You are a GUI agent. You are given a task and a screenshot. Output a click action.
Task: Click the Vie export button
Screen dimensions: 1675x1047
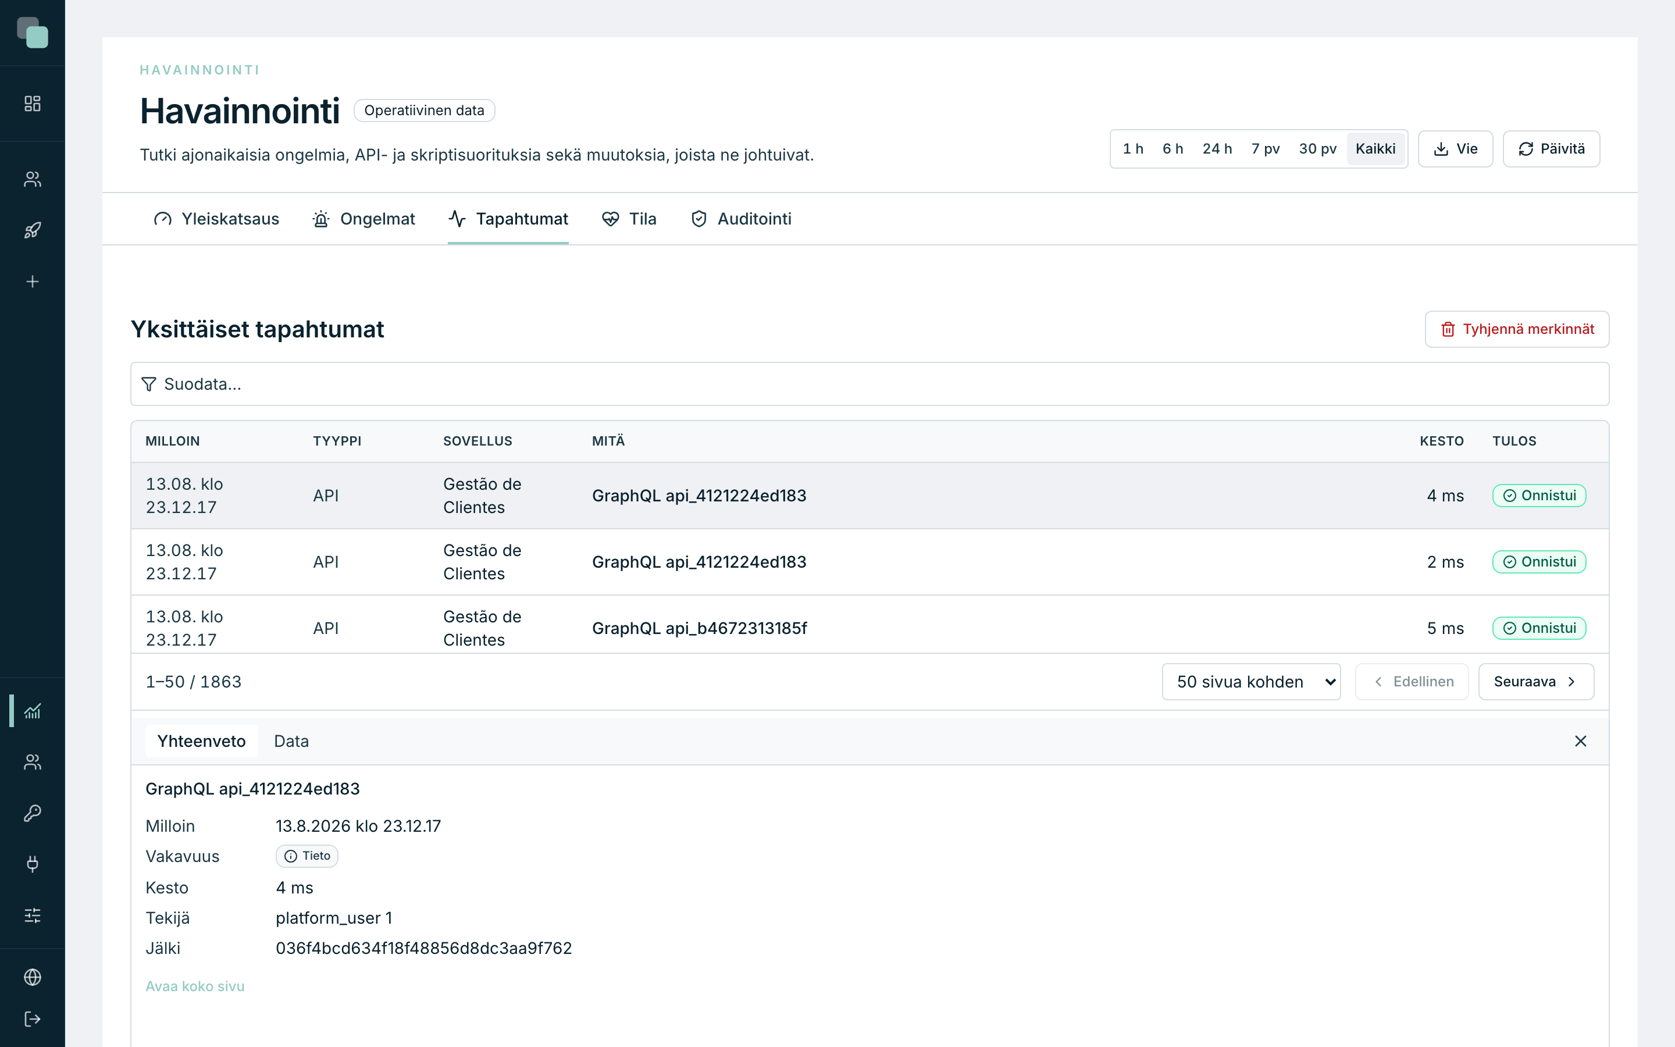1455,149
